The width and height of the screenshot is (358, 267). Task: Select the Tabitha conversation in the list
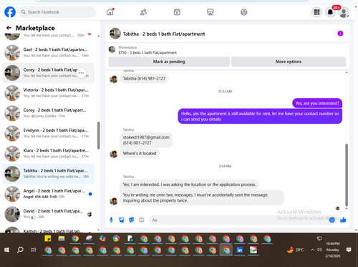tap(48, 174)
